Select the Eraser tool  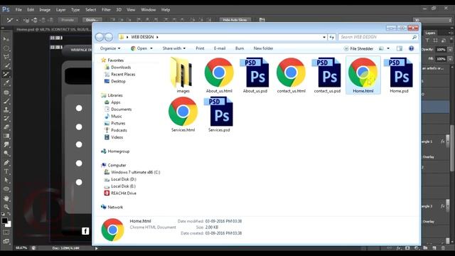pyautogui.click(x=6, y=127)
